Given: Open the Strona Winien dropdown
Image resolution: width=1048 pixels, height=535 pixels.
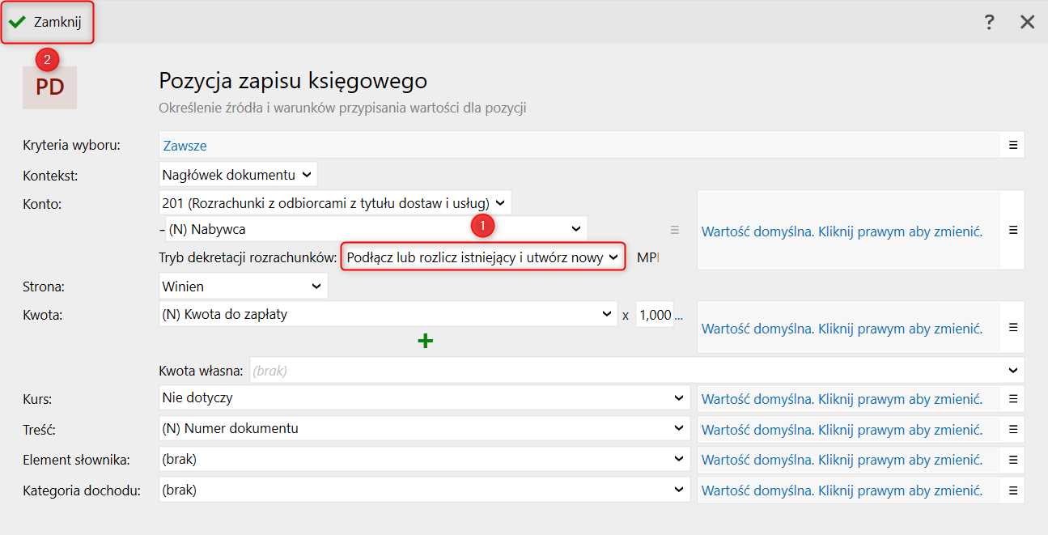Looking at the screenshot, I should (x=243, y=286).
